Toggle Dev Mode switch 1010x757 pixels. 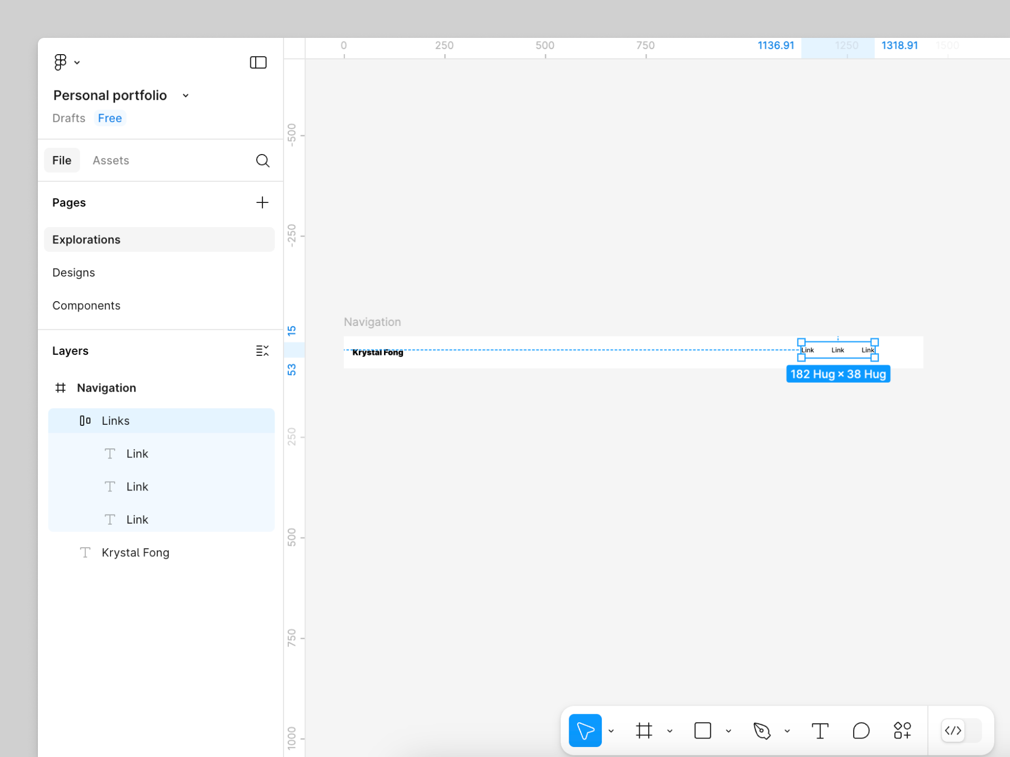(961, 730)
